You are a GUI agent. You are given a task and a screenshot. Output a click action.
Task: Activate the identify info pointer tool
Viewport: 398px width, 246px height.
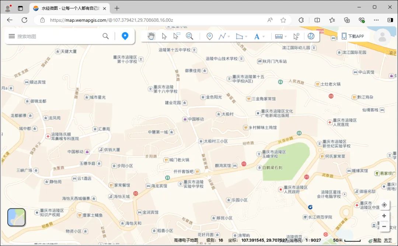[296, 36]
